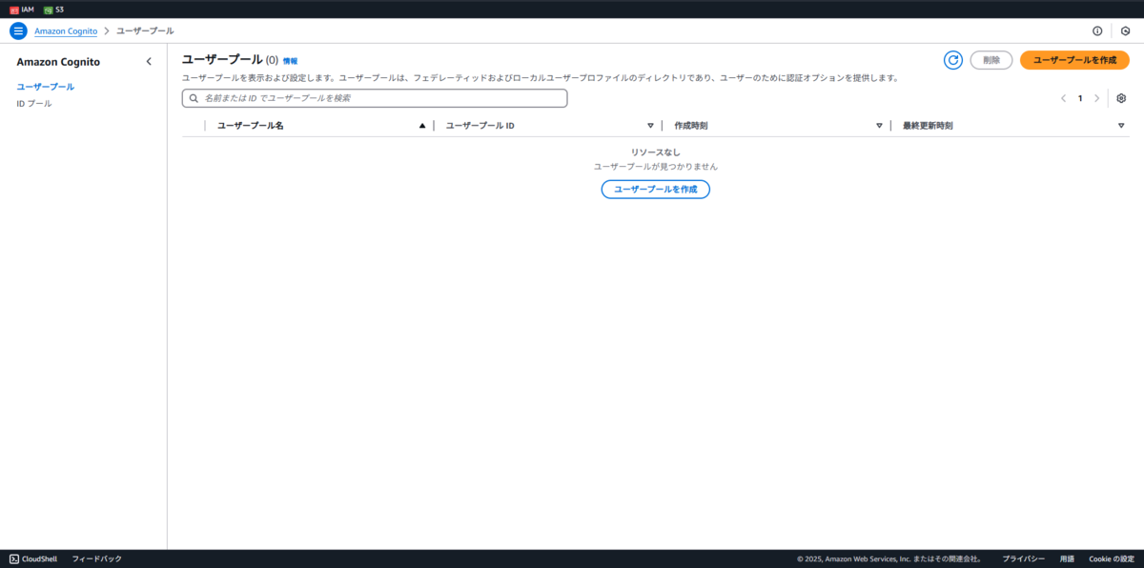Toggle sorting on the ユーザープール名 column
Viewport: 1144px width, 568px height.
click(x=422, y=124)
